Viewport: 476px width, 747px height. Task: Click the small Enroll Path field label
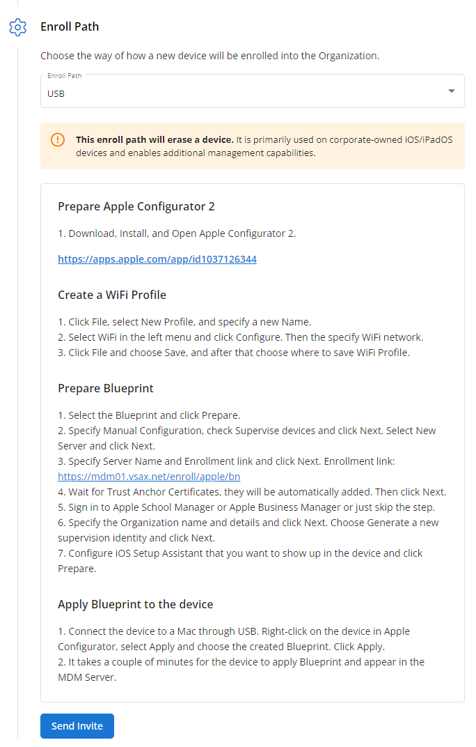coord(64,75)
